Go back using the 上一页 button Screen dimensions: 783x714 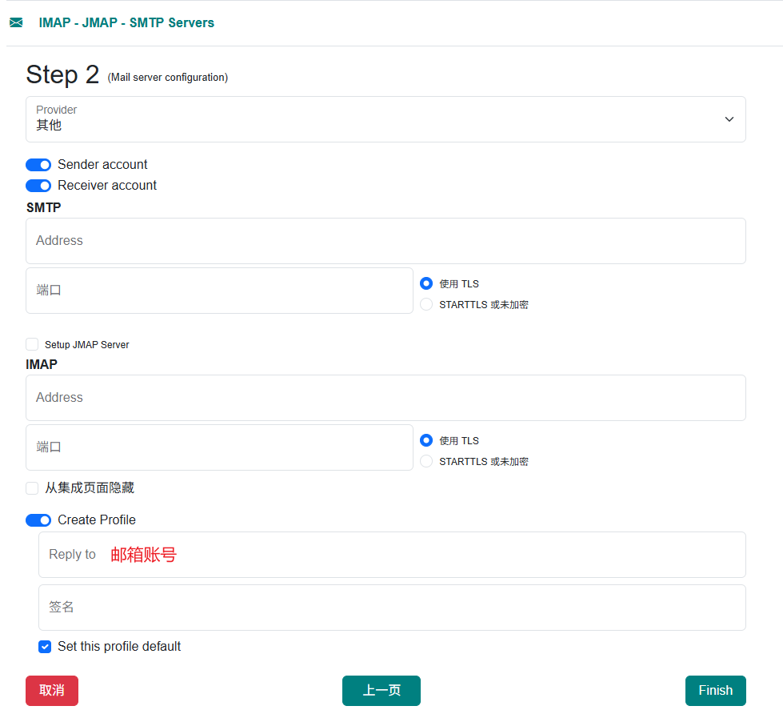click(x=381, y=690)
